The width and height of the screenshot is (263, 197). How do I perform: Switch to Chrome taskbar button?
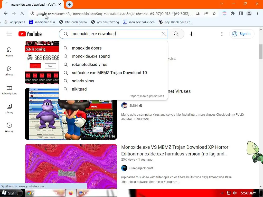(x=45, y=193)
